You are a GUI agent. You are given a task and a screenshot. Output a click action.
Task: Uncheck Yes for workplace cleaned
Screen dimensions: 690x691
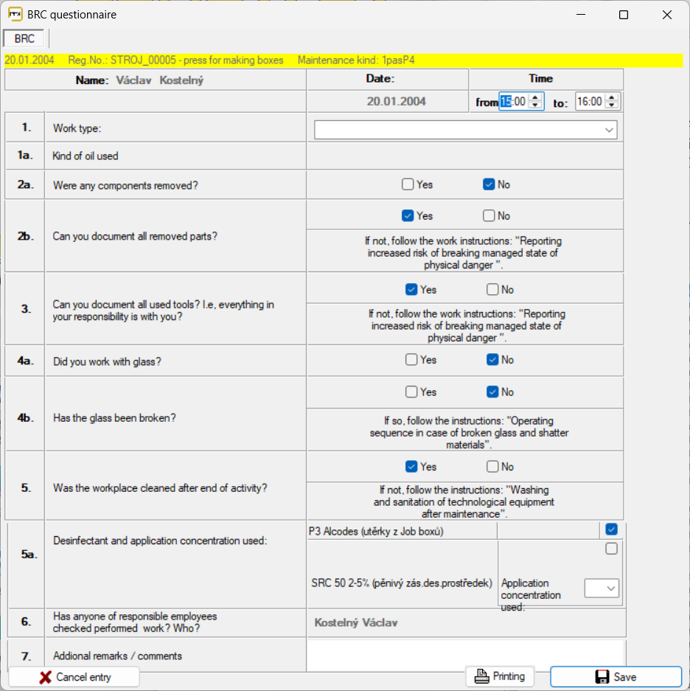point(411,466)
